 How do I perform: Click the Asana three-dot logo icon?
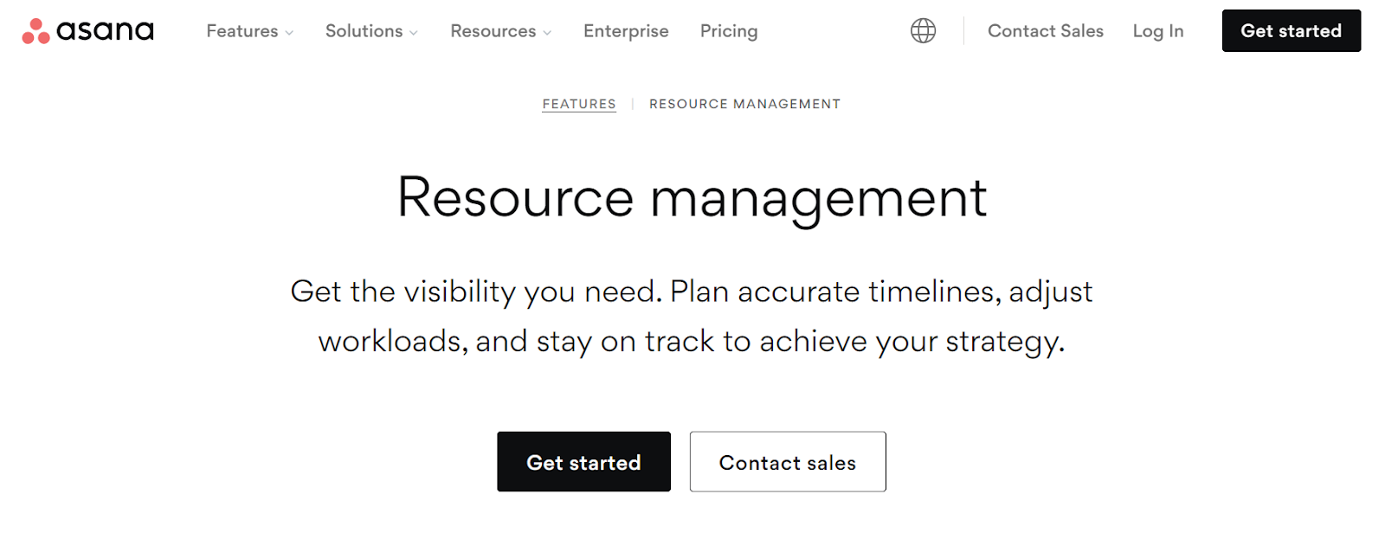35,31
